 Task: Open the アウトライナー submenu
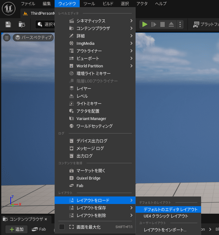(x=95, y=51)
